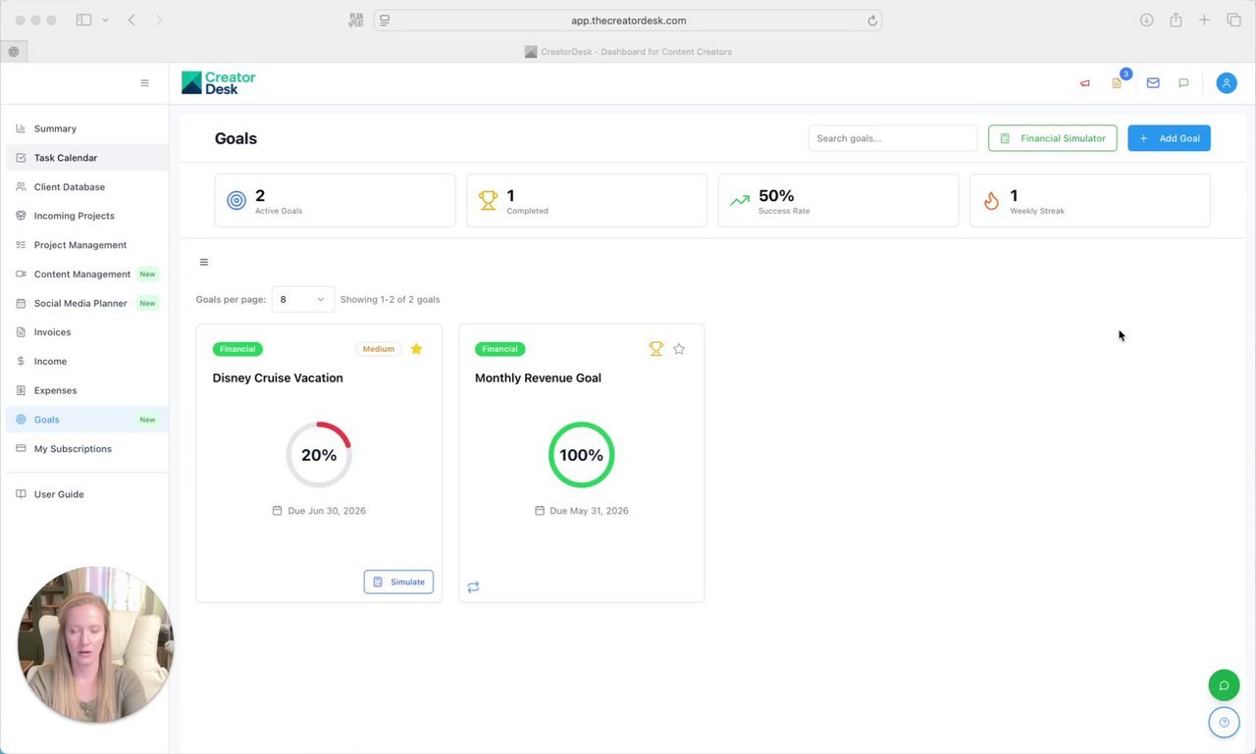
Task: Click the Success Rate trend icon
Action: tap(740, 201)
